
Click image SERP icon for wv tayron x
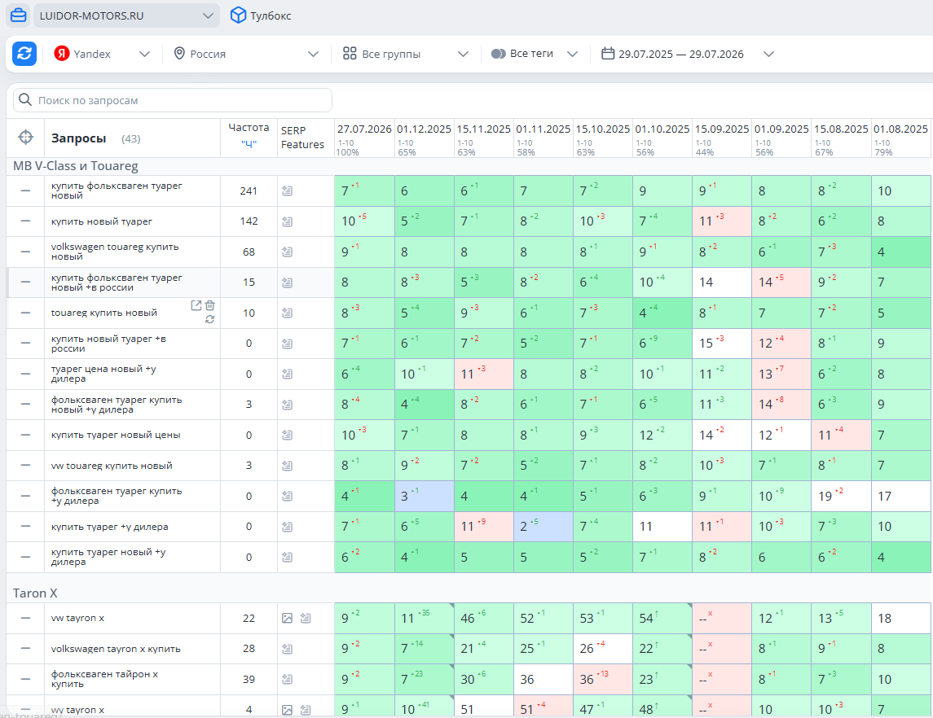pyautogui.click(x=288, y=710)
